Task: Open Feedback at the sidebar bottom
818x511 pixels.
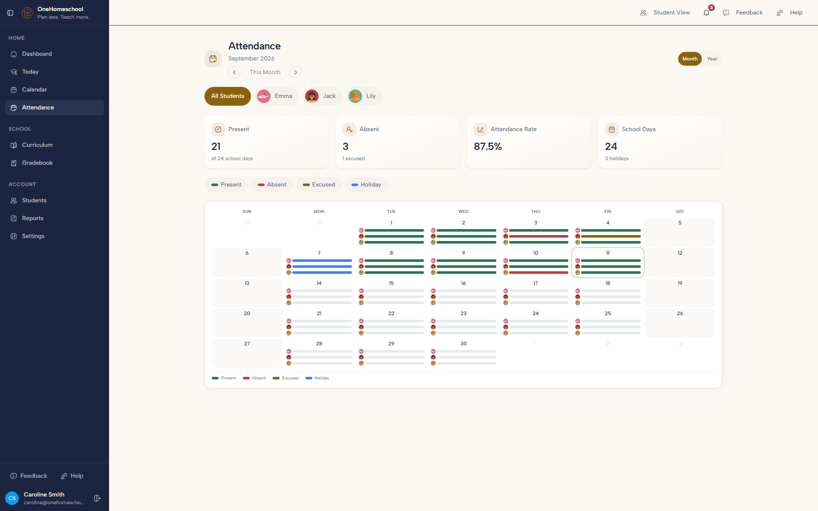Action: click(29, 476)
